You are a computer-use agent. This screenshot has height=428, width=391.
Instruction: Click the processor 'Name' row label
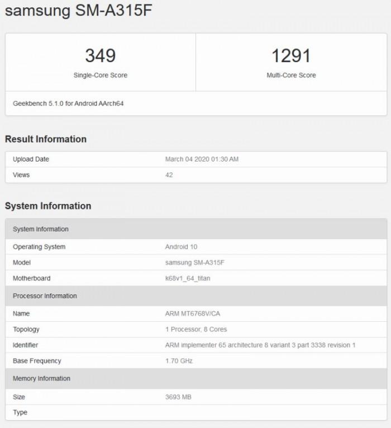tap(21, 313)
